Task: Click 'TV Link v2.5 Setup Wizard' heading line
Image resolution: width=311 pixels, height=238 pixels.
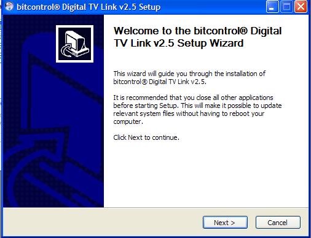Action: pos(179,44)
